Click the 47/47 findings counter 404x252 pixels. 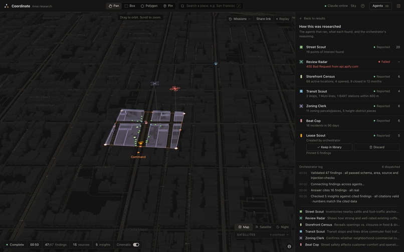pyautogui.click(x=56, y=245)
